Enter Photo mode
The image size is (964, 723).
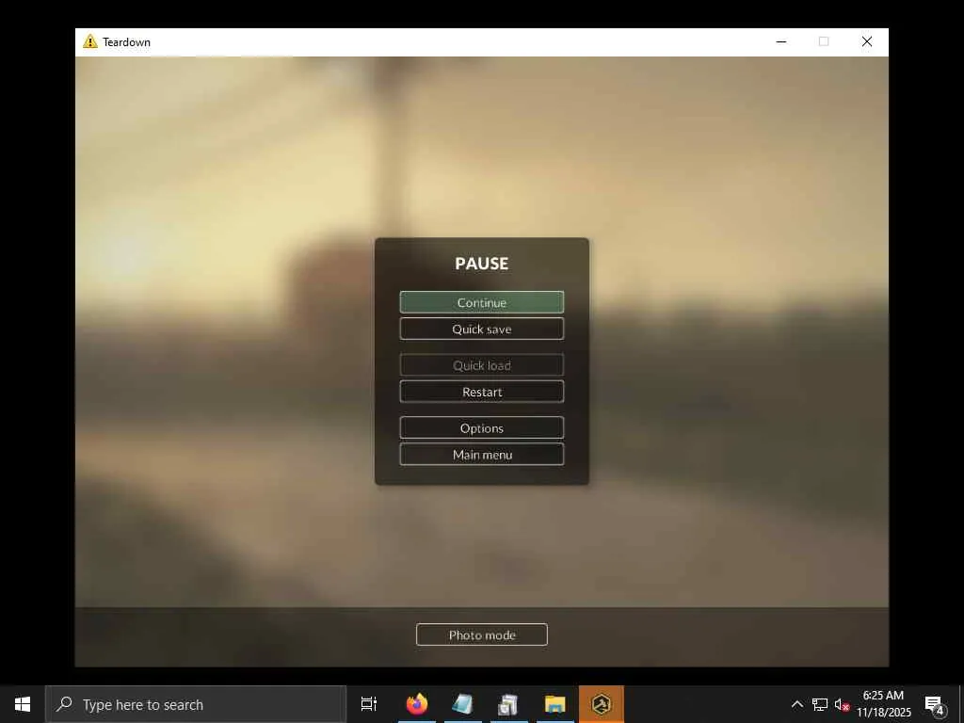click(481, 635)
